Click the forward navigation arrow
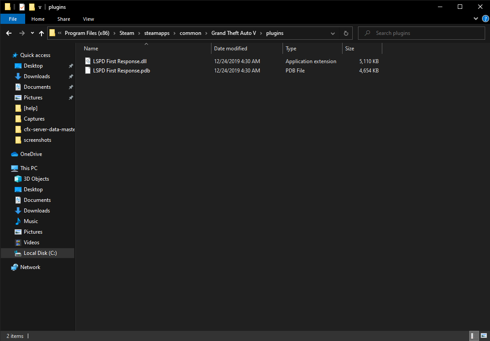The width and height of the screenshot is (490, 341). (x=22, y=33)
